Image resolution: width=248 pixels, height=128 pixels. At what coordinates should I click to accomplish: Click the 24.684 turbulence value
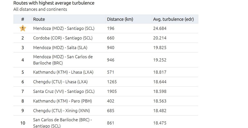(160, 28)
